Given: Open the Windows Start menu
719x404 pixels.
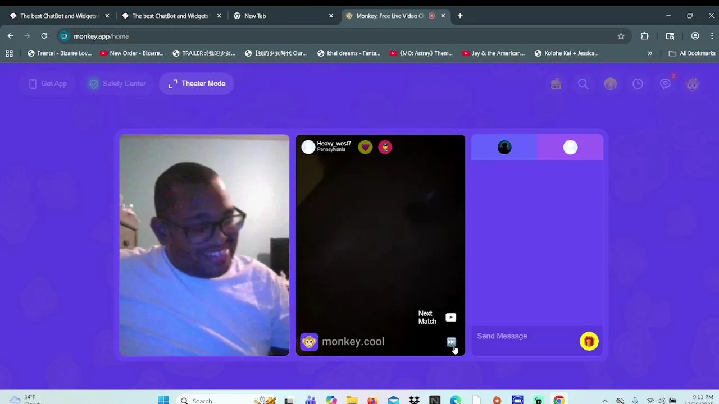Looking at the screenshot, I should [x=163, y=400].
